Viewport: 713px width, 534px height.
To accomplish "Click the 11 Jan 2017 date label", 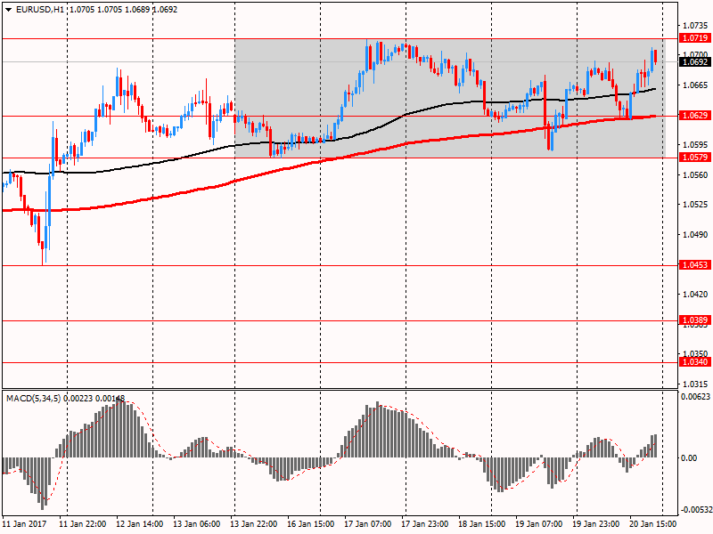I will pyautogui.click(x=24, y=523).
